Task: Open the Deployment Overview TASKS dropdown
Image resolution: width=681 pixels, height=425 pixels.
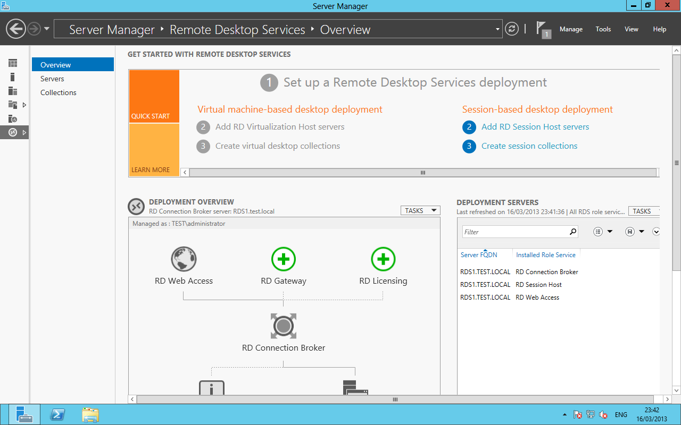Action: point(420,211)
